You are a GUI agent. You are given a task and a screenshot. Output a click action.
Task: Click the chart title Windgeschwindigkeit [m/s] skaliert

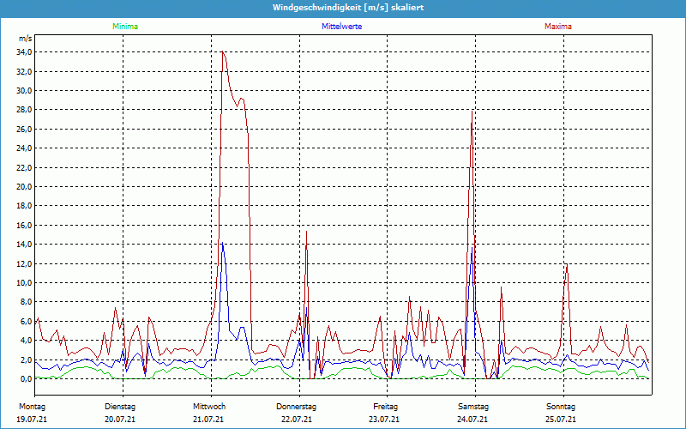click(343, 7)
